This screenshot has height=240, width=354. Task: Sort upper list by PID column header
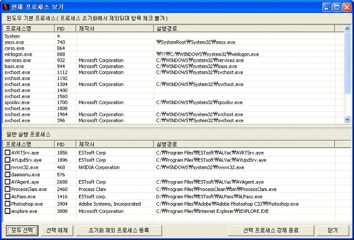point(65,29)
